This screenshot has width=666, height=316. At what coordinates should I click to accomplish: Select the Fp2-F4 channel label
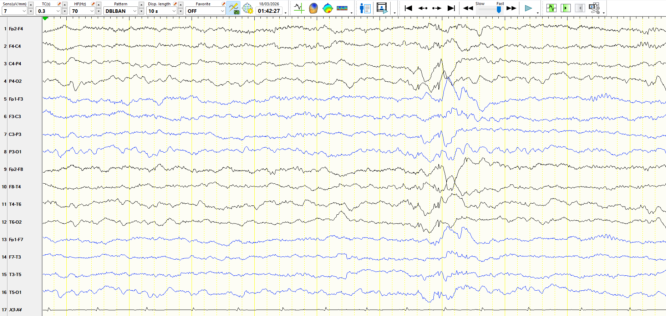(x=16, y=29)
